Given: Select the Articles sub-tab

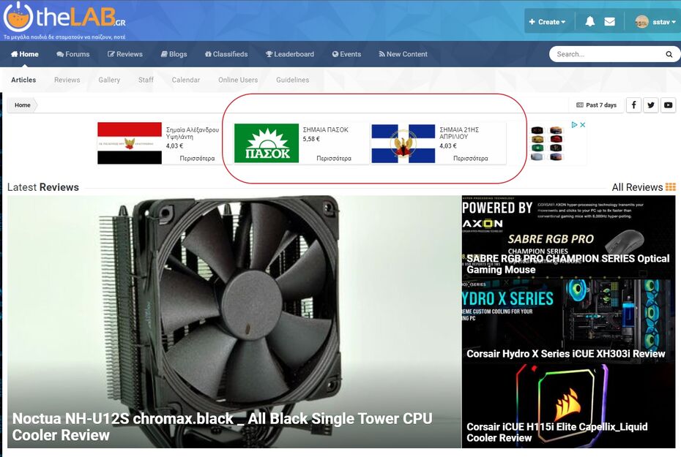Looking at the screenshot, I should pyautogui.click(x=23, y=80).
